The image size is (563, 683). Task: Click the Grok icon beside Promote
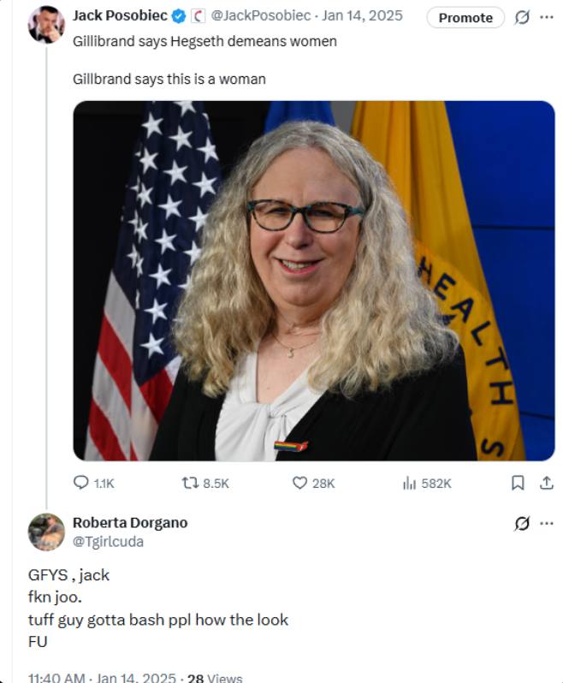[522, 17]
